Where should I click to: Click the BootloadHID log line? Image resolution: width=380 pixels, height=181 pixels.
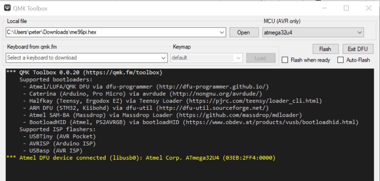[191, 122]
